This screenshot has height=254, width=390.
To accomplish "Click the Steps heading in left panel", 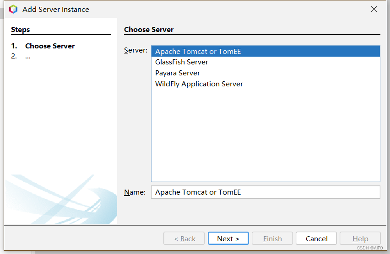I will point(21,30).
